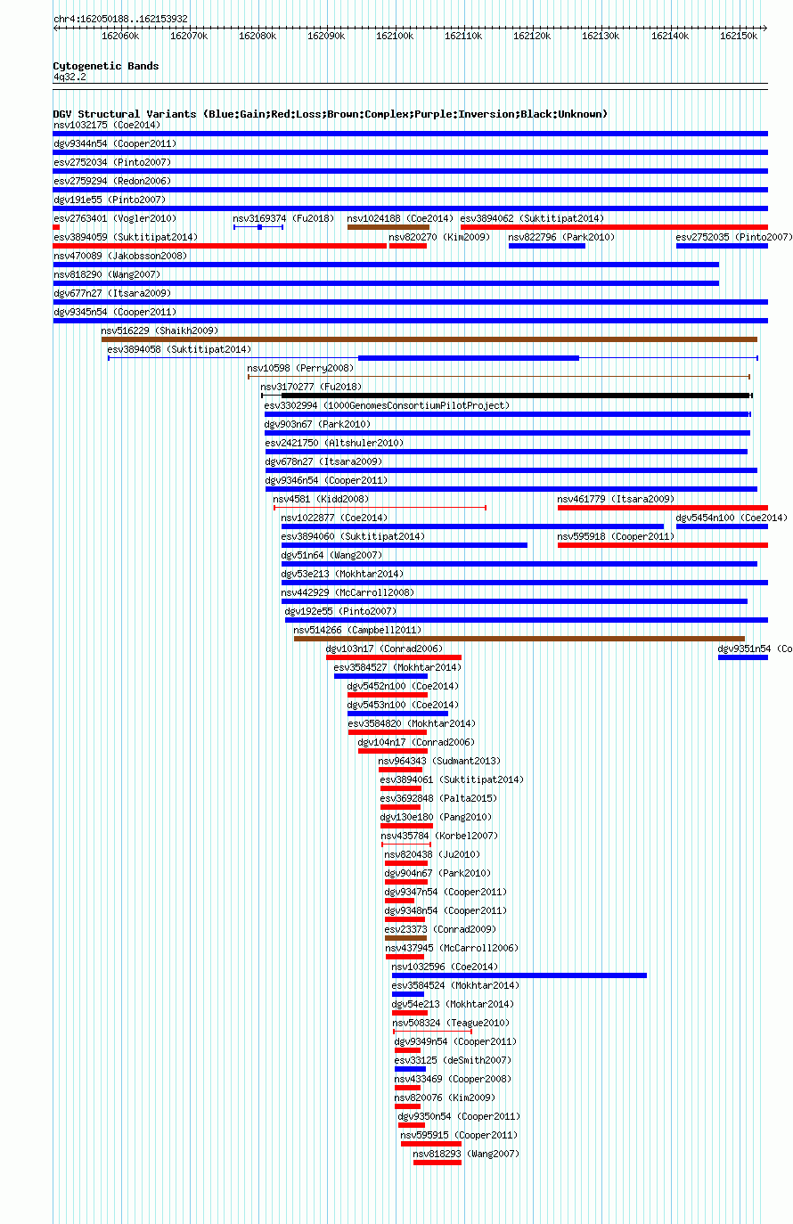Select esv3894062 (Suktitipat2014) label
This screenshot has width=793, height=1224.
click(532, 218)
